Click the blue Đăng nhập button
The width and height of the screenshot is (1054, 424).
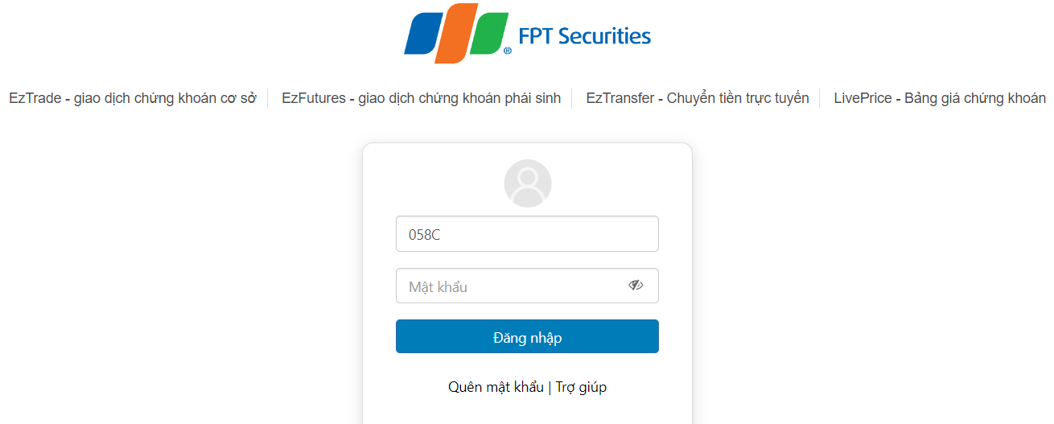[527, 336]
